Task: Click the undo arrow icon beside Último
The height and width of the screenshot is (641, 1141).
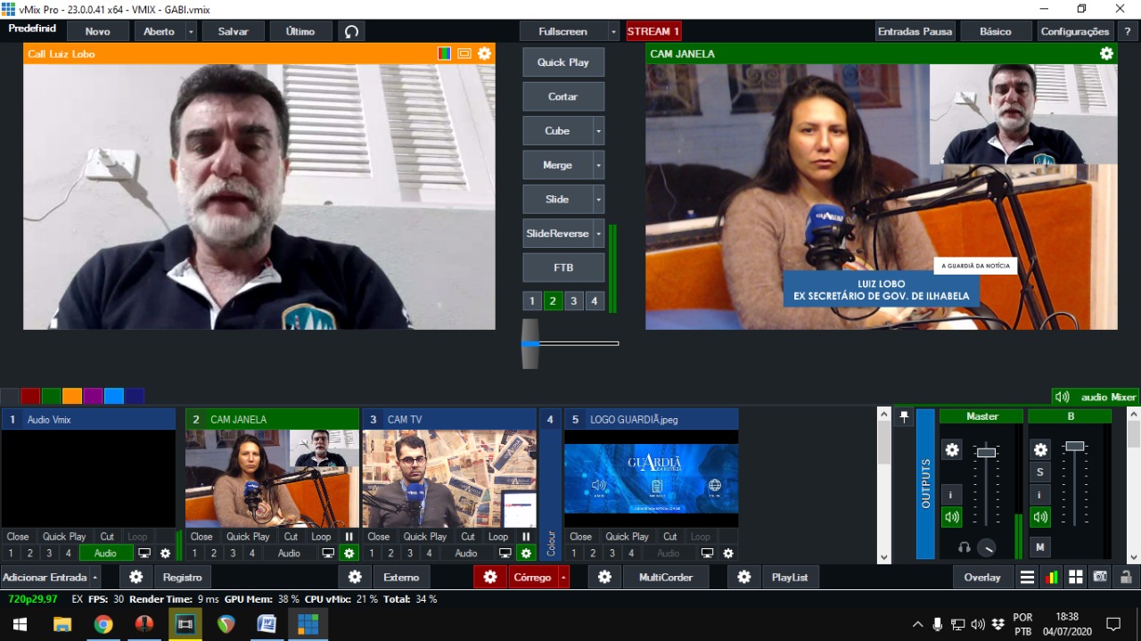Action: [351, 31]
